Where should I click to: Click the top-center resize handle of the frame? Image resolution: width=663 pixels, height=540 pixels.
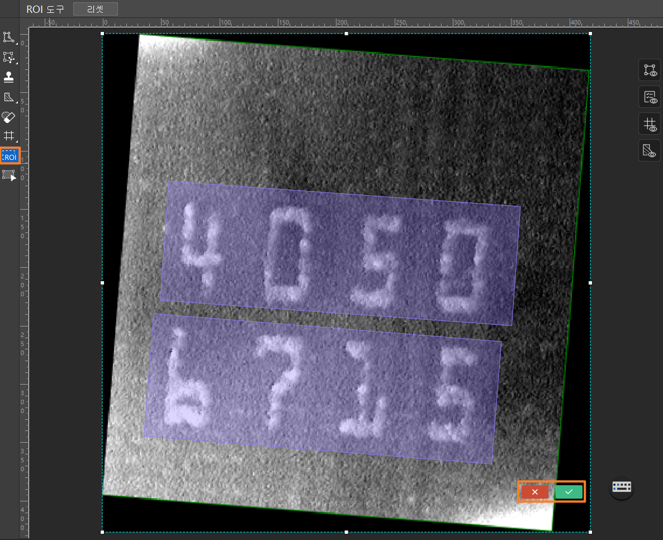click(x=346, y=34)
